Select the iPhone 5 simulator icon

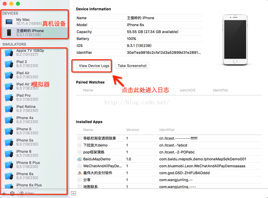click(9, 131)
